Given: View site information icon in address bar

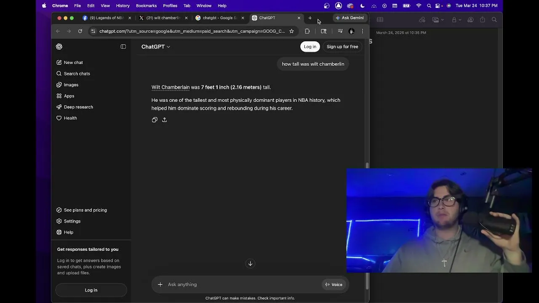Looking at the screenshot, I should pos(93,31).
